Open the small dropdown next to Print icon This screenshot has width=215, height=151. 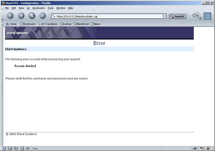click(x=200, y=18)
